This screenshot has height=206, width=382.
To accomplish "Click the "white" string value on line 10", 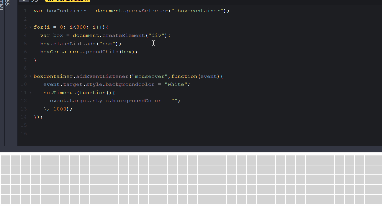I will pyautogui.click(x=176, y=85).
